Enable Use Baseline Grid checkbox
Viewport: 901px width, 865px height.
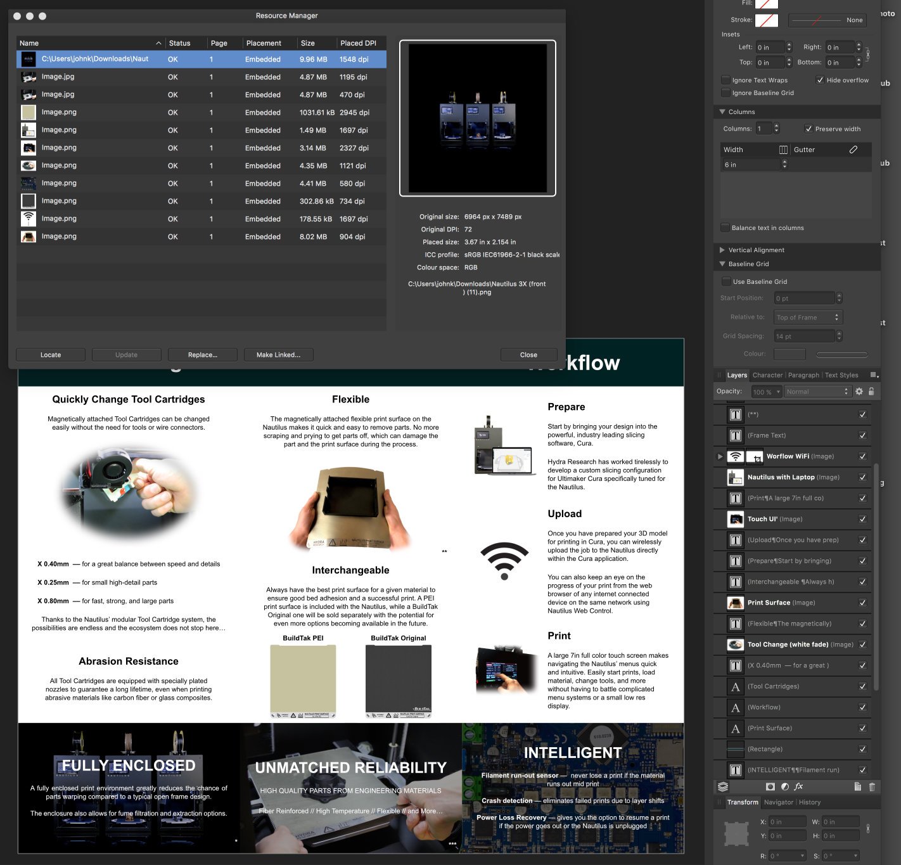pos(726,281)
